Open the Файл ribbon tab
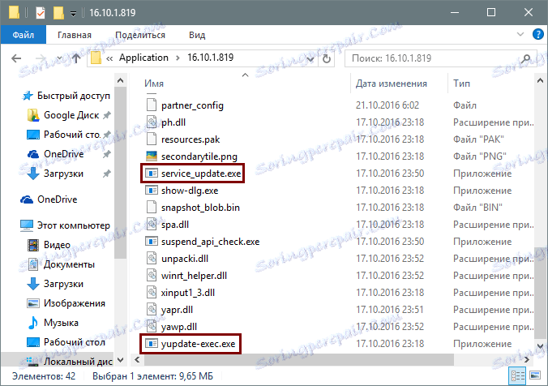Image resolution: width=548 pixels, height=386 pixels. 23,35
